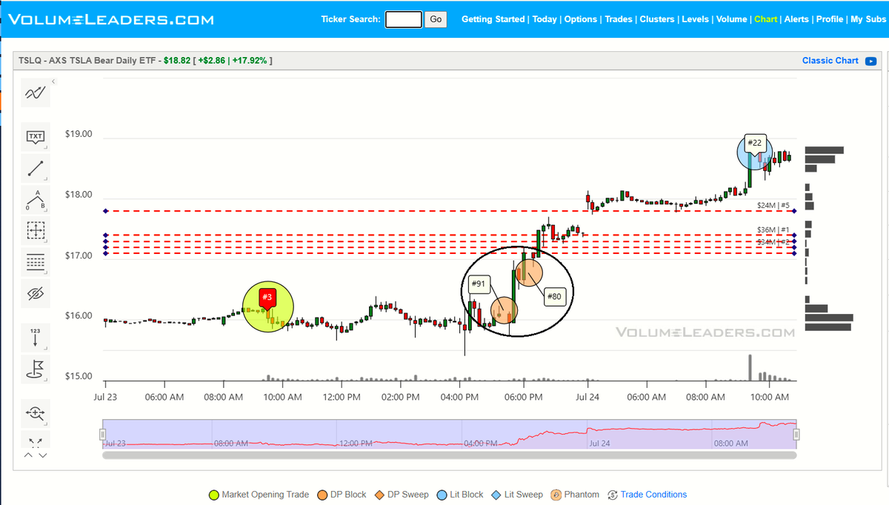Open the Profile menu item
This screenshot has width=889, height=505.
tap(830, 19)
